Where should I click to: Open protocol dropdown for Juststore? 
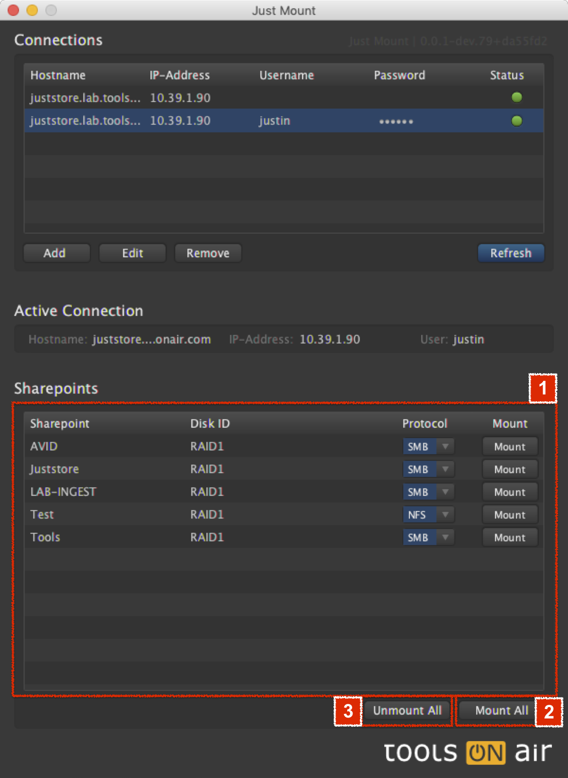coord(428,469)
